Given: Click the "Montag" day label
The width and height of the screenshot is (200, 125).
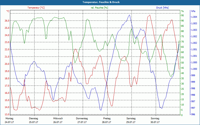Looking at the screenshot, I should [x=9, y=118].
